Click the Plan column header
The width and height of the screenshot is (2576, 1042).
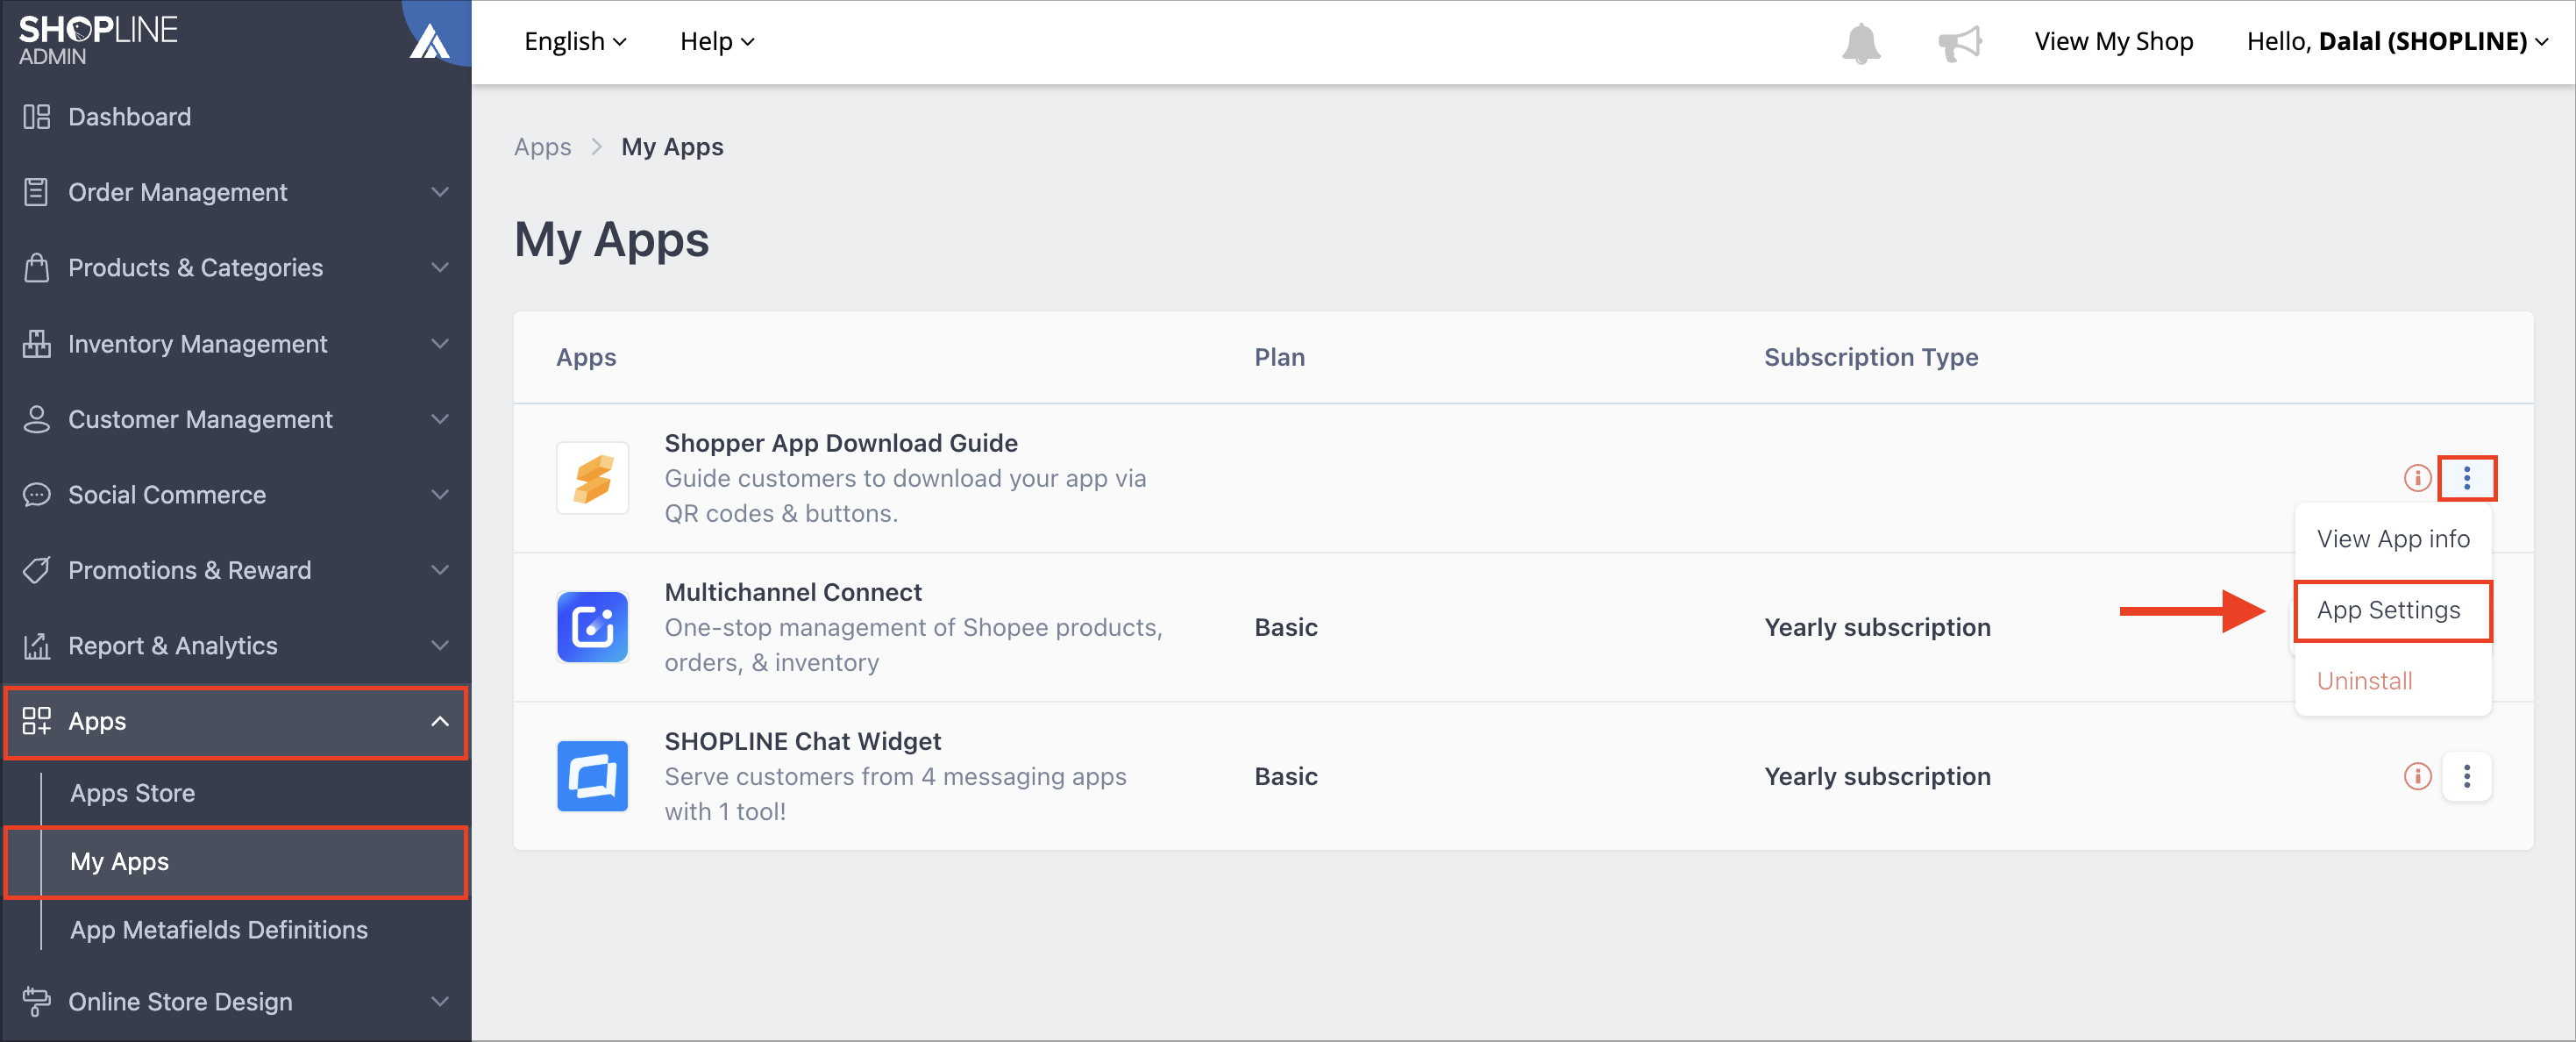(1279, 357)
